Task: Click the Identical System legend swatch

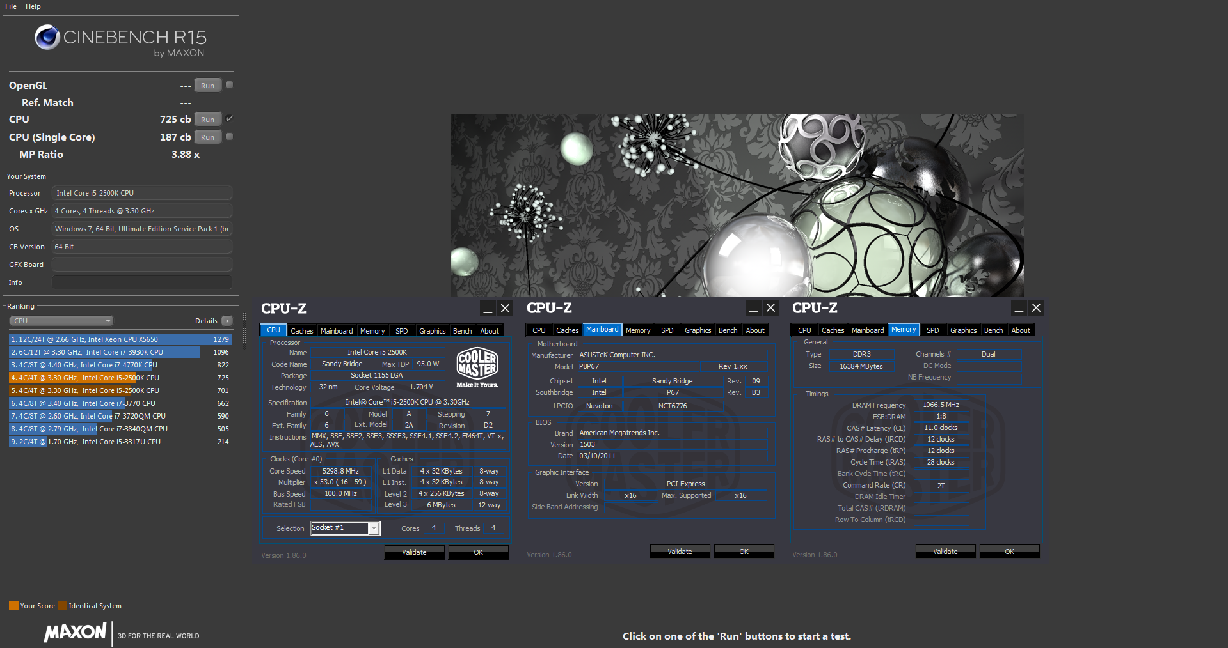Action: [62, 606]
